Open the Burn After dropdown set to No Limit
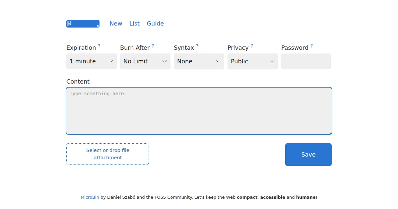The height and width of the screenshot is (209, 398). pos(145,61)
